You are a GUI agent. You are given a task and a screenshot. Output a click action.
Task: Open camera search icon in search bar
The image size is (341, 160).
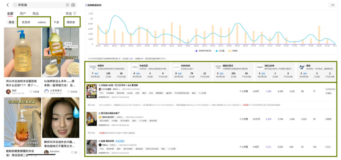(73, 5)
